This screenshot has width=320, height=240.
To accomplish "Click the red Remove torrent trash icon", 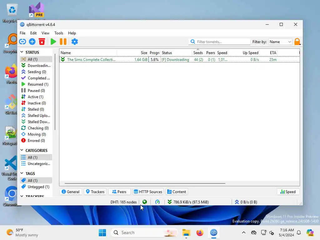I will point(42,42).
